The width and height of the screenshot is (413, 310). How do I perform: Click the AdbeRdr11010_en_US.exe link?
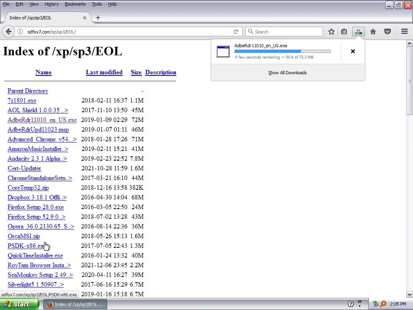(x=42, y=120)
